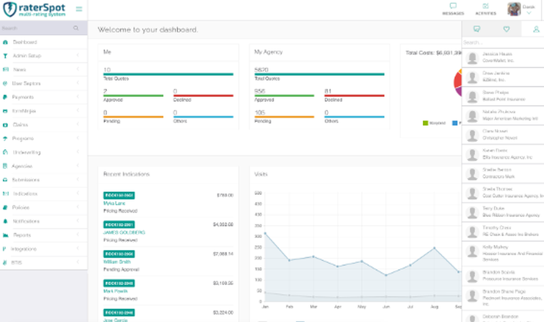Focus the contacts panel Search field
The width and height of the screenshot is (544, 322).
[x=503, y=42]
